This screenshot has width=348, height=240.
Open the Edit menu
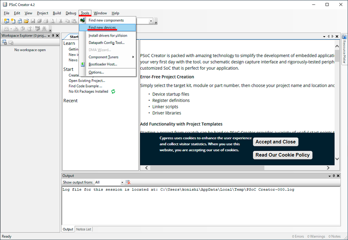17,13
